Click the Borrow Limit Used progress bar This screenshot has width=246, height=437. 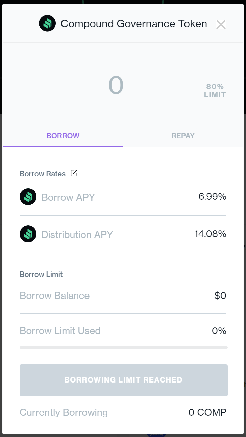click(123, 347)
